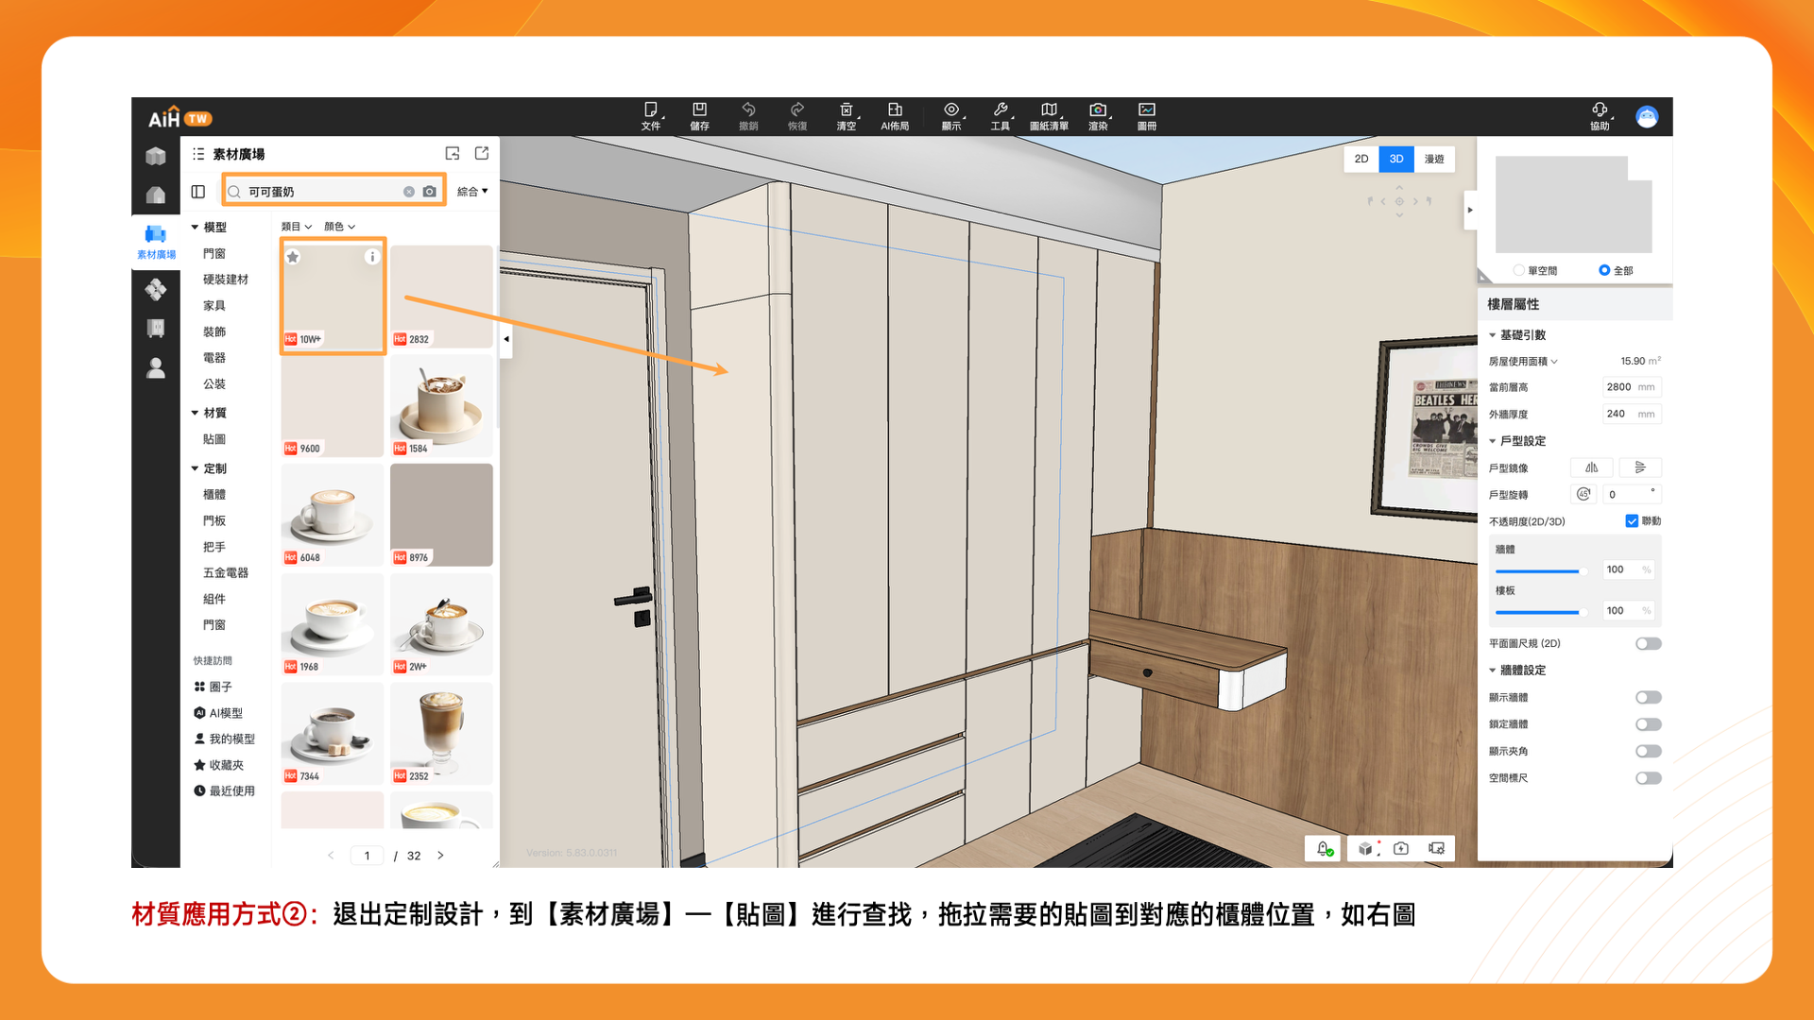Click the 協助 headset help icon

click(x=1599, y=110)
